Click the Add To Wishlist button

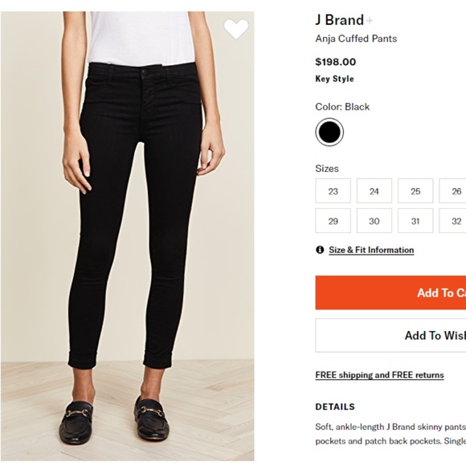click(390, 335)
